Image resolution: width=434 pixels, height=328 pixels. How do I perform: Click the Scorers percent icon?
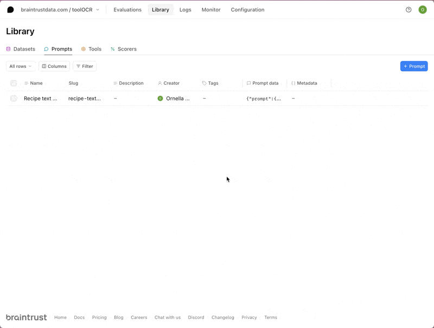click(113, 49)
